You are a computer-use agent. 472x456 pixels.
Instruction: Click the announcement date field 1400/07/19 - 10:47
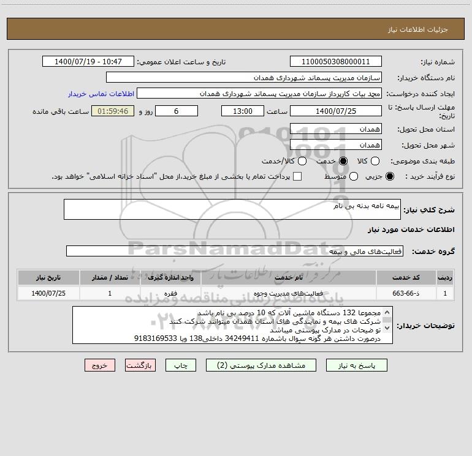88,61
